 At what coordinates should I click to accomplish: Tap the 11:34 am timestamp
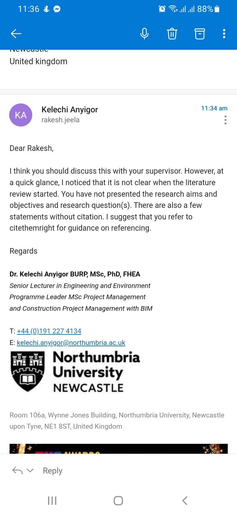coord(214,108)
